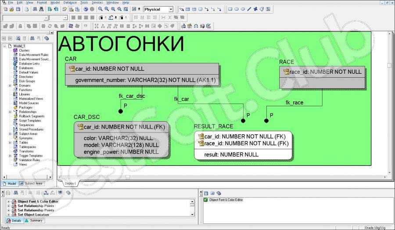Click the Zoom In magnifier icon
The width and height of the screenshot is (395, 230).
[107, 9]
